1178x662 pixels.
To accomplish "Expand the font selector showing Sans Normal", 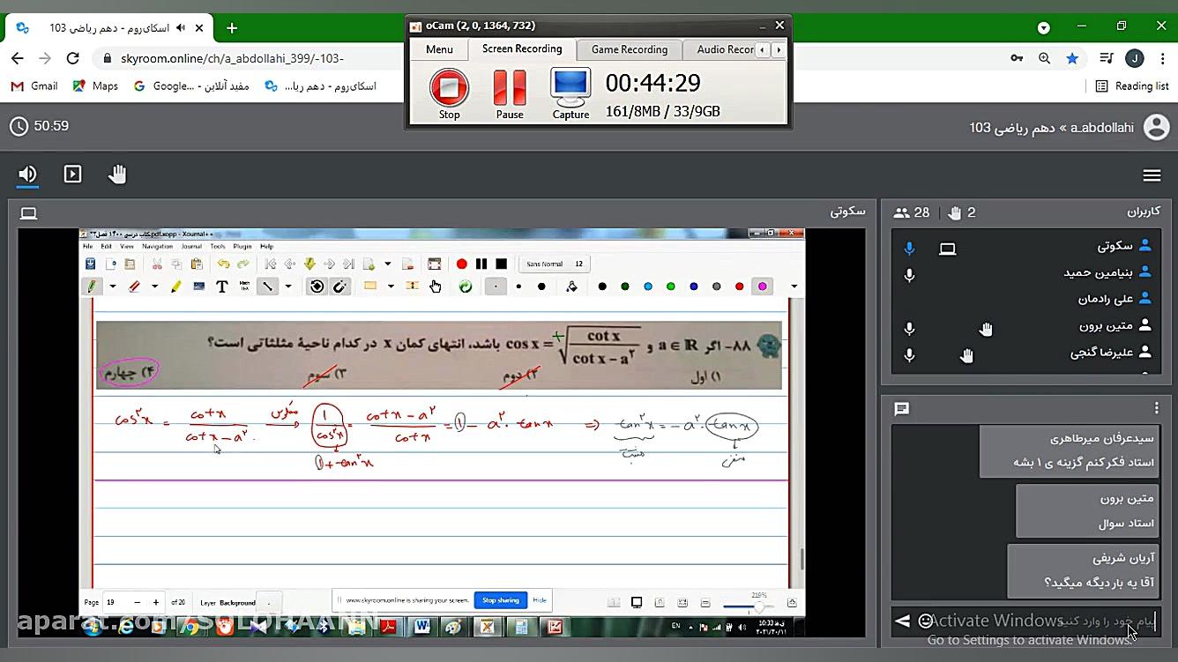I will 553,262.
